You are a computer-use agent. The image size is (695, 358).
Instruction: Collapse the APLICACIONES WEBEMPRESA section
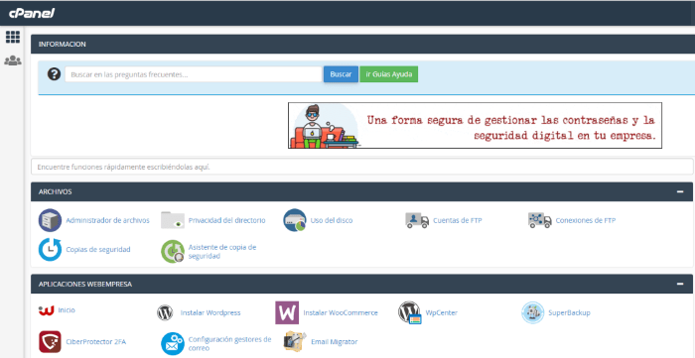[x=680, y=284]
